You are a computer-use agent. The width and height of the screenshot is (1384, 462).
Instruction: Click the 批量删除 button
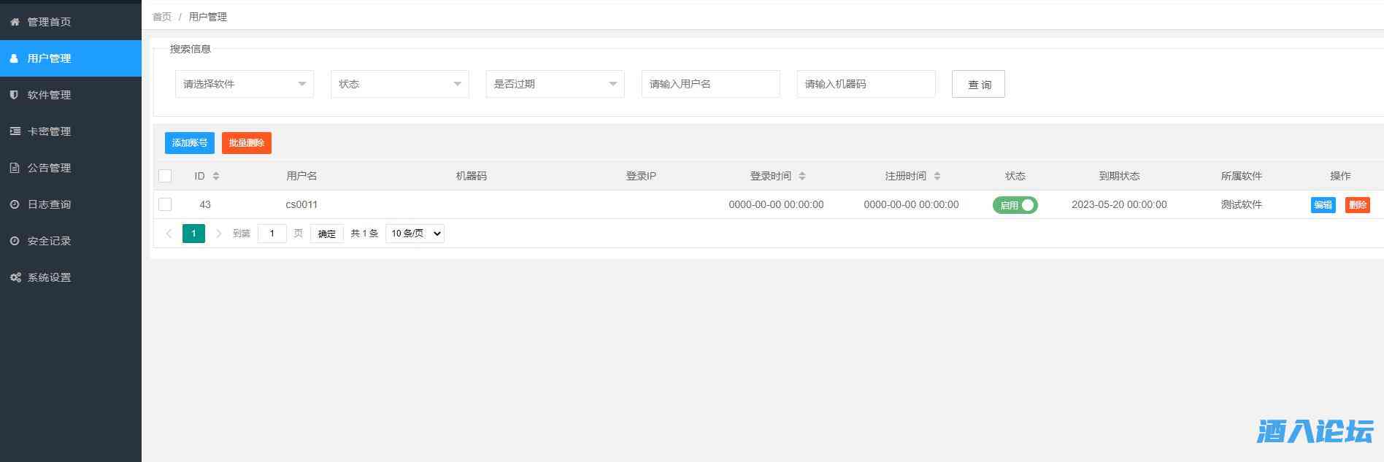click(x=246, y=143)
